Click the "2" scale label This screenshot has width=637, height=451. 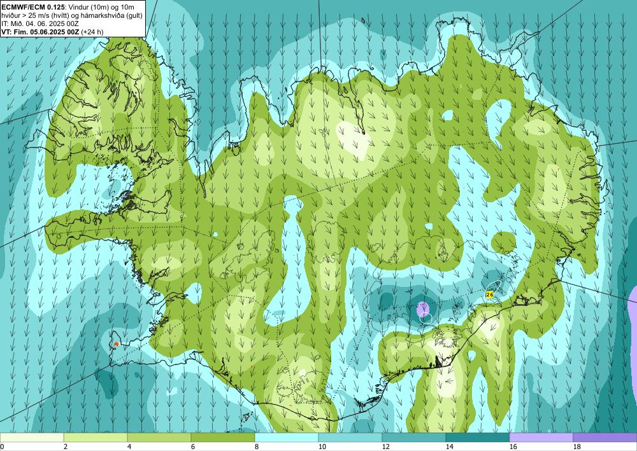[x=66, y=447]
